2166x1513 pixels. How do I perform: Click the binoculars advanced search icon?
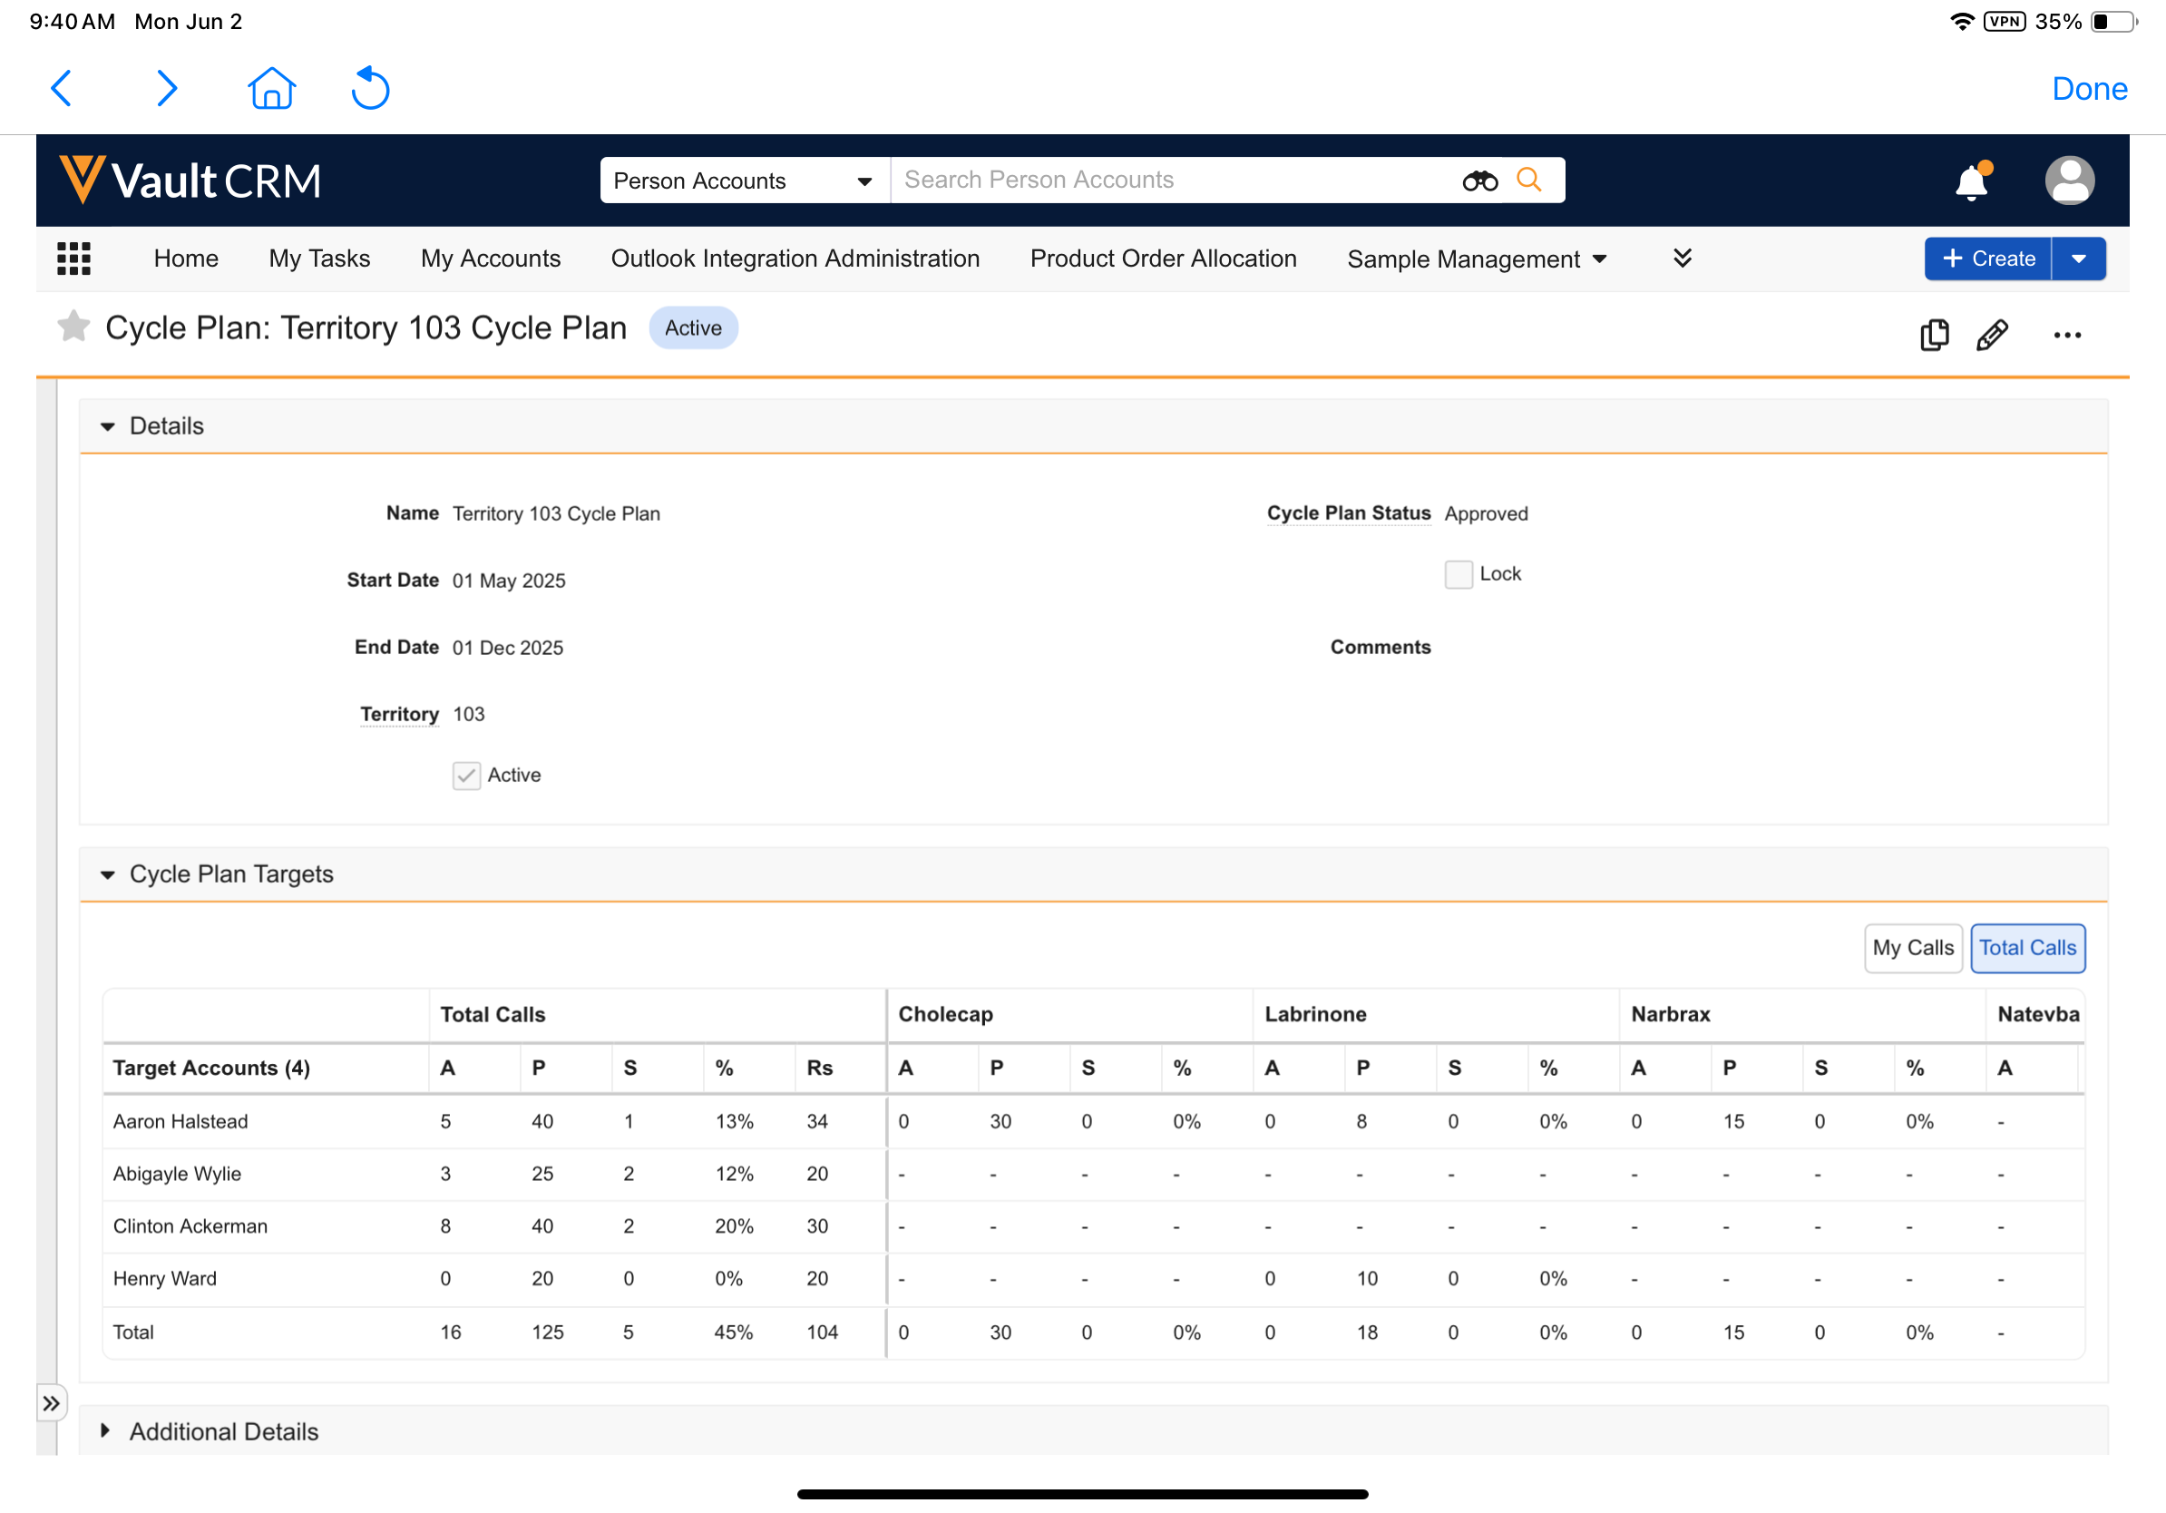click(x=1479, y=181)
